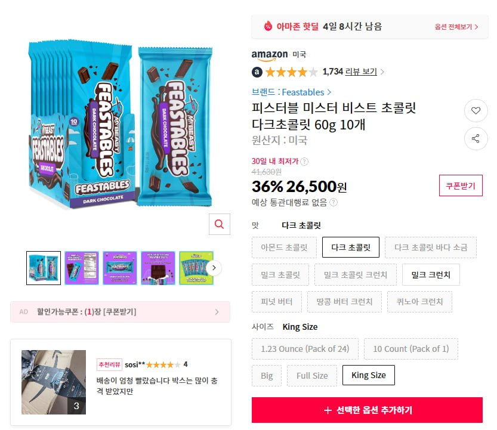The height and width of the screenshot is (430, 497).
Task: Add product to wishlist with heart icon
Action: [x=476, y=110]
